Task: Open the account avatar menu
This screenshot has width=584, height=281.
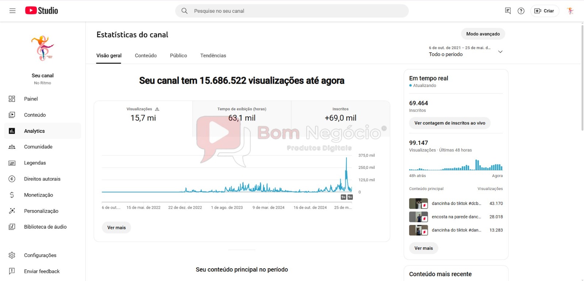Action: [570, 11]
